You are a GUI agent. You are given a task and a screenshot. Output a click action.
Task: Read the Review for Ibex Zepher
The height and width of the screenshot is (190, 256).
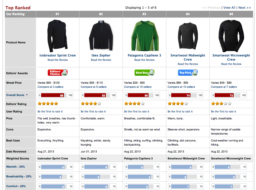(101, 60)
